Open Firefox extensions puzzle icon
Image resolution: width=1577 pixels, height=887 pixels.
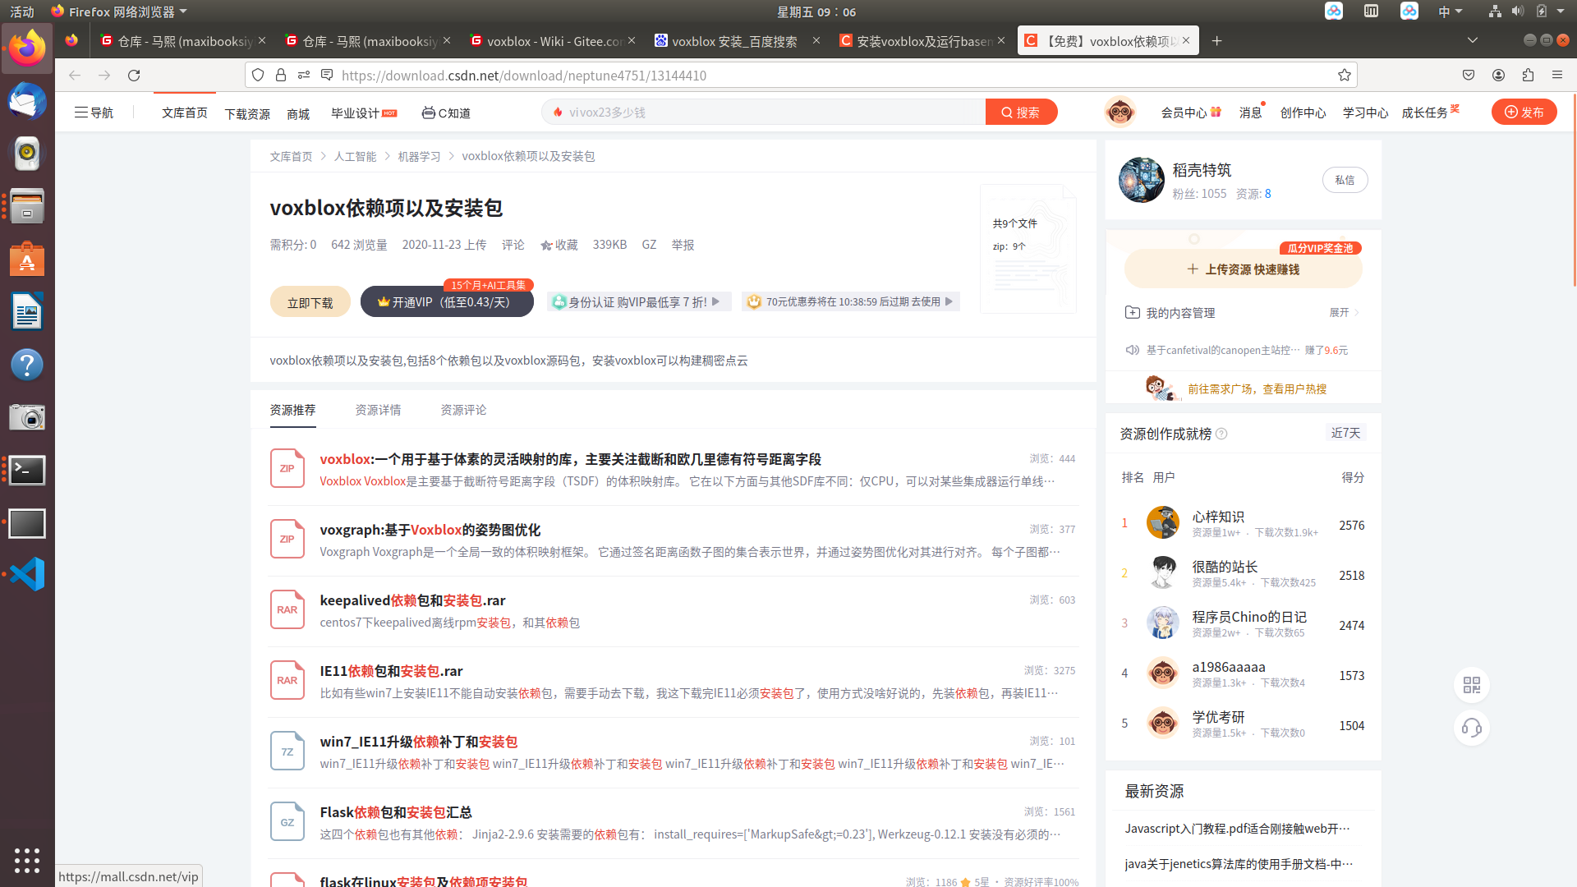click(1528, 75)
